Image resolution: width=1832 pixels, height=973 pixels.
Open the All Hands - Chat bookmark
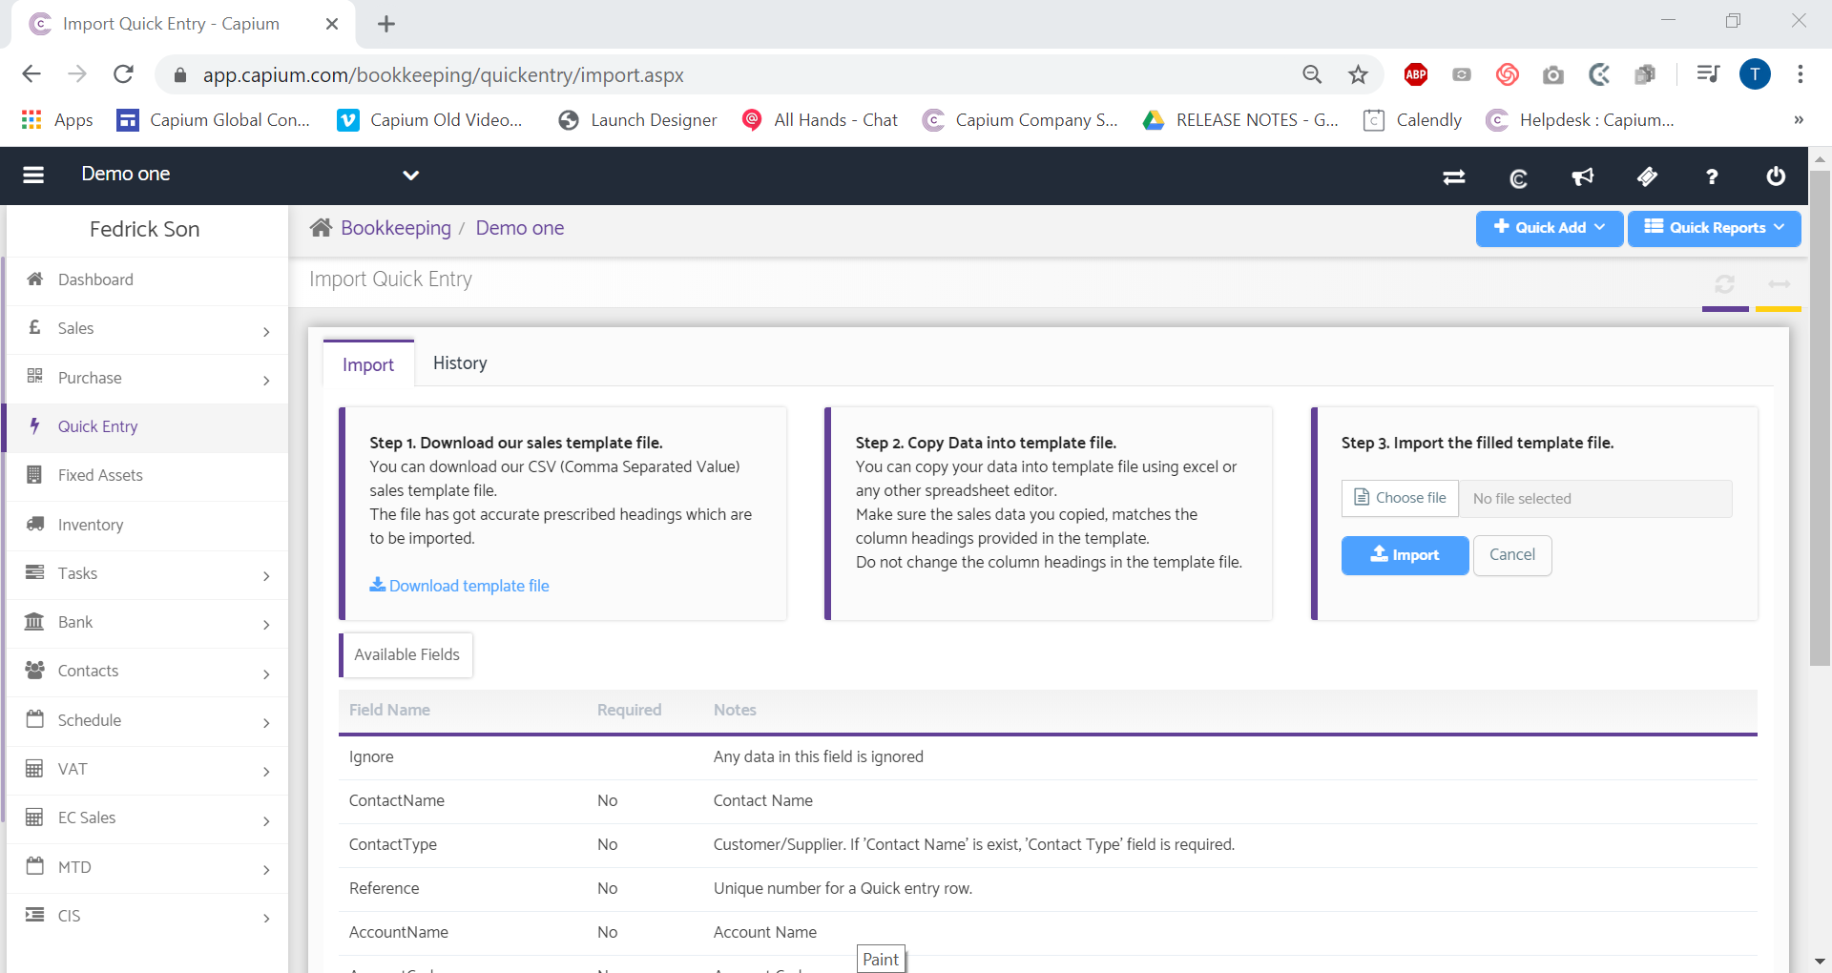click(x=821, y=120)
